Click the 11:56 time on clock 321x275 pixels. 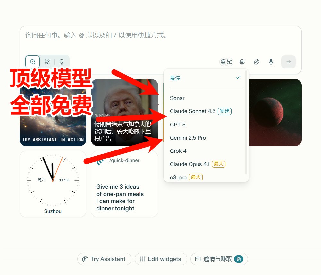click(64, 180)
